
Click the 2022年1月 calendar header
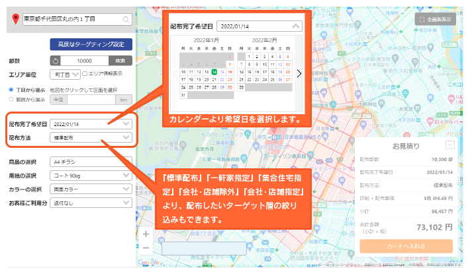click(206, 40)
